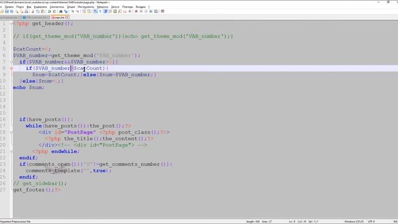
Task: Collapse the div fold on line 18
Action: 11,132
